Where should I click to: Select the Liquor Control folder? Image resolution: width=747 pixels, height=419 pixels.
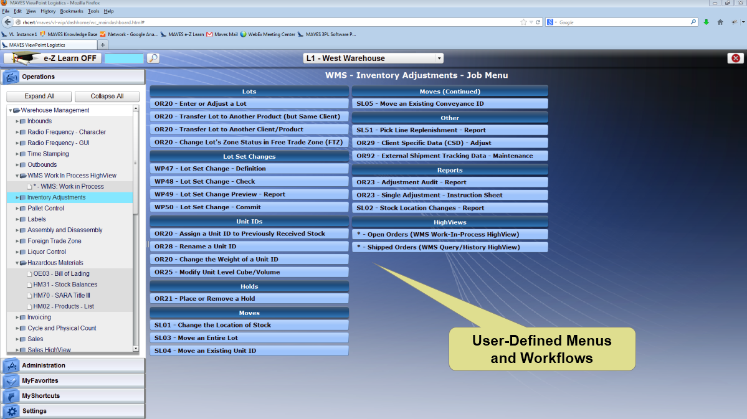[x=47, y=252]
